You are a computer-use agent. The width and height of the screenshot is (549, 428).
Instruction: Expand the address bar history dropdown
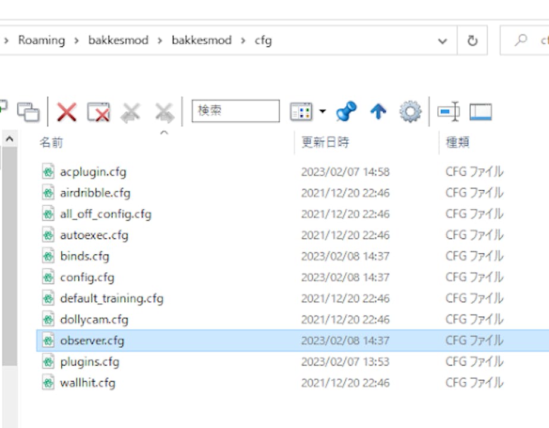click(x=443, y=40)
